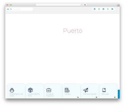The width and height of the screenshot is (125, 106).
Task: Open the Programación de Naves link
Action: (x=16, y=95)
